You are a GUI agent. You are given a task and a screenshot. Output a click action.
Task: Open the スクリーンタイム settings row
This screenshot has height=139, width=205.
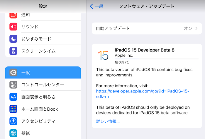click(43, 51)
